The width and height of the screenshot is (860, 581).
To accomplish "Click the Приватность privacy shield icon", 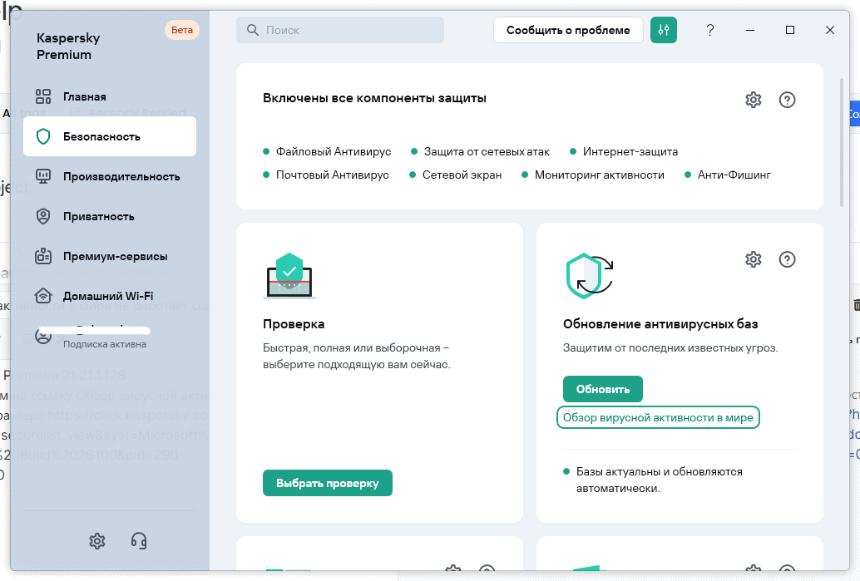I will click(x=43, y=216).
